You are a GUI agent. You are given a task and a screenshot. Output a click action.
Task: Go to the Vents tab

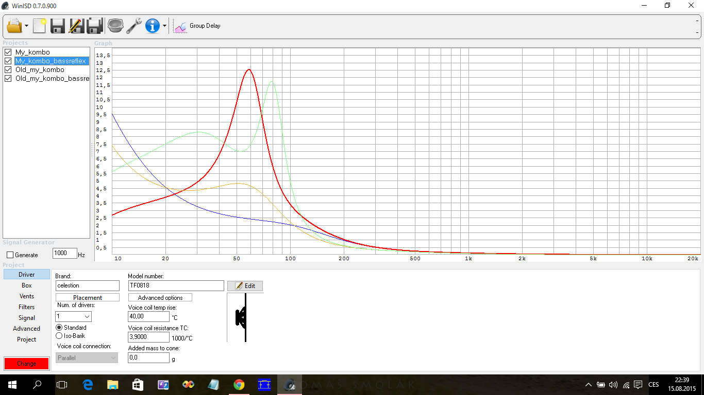[x=27, y=296]
